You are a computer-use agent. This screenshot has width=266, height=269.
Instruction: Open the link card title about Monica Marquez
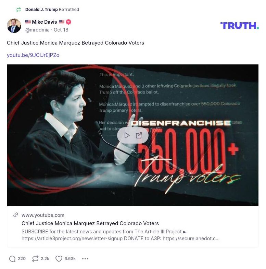coord(90,223)
